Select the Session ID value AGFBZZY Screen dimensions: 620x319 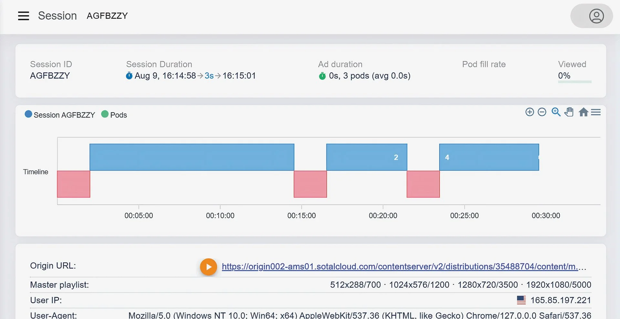[50, 76]
